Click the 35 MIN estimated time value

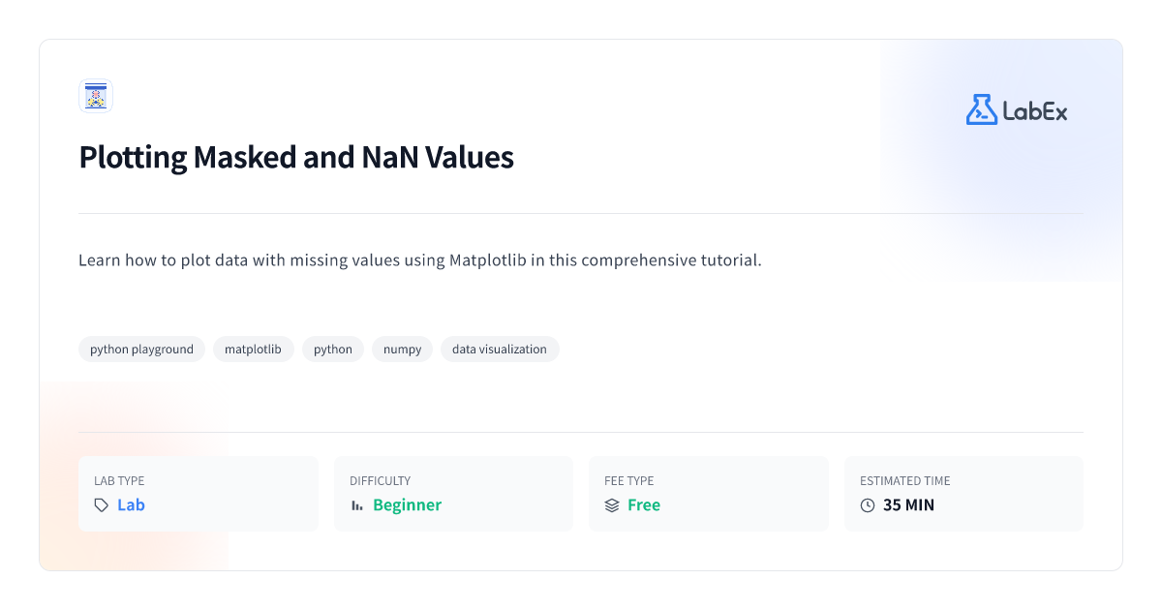tap(908, 505)
